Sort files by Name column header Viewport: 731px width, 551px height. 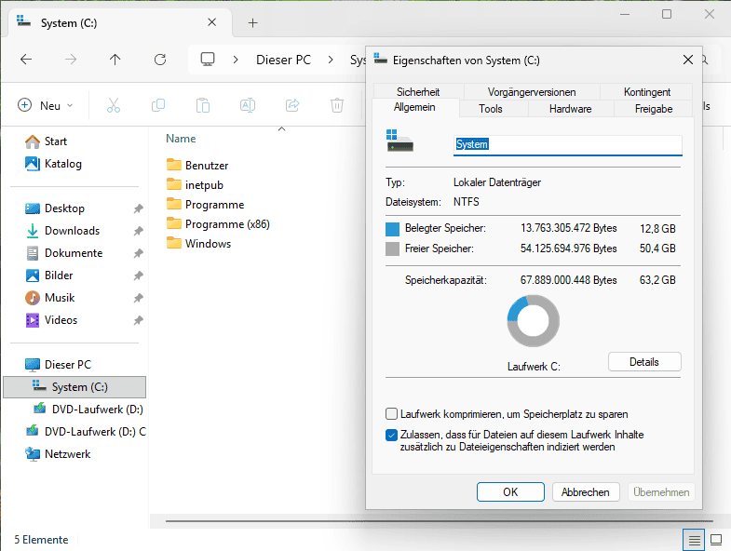click(181, 139)
